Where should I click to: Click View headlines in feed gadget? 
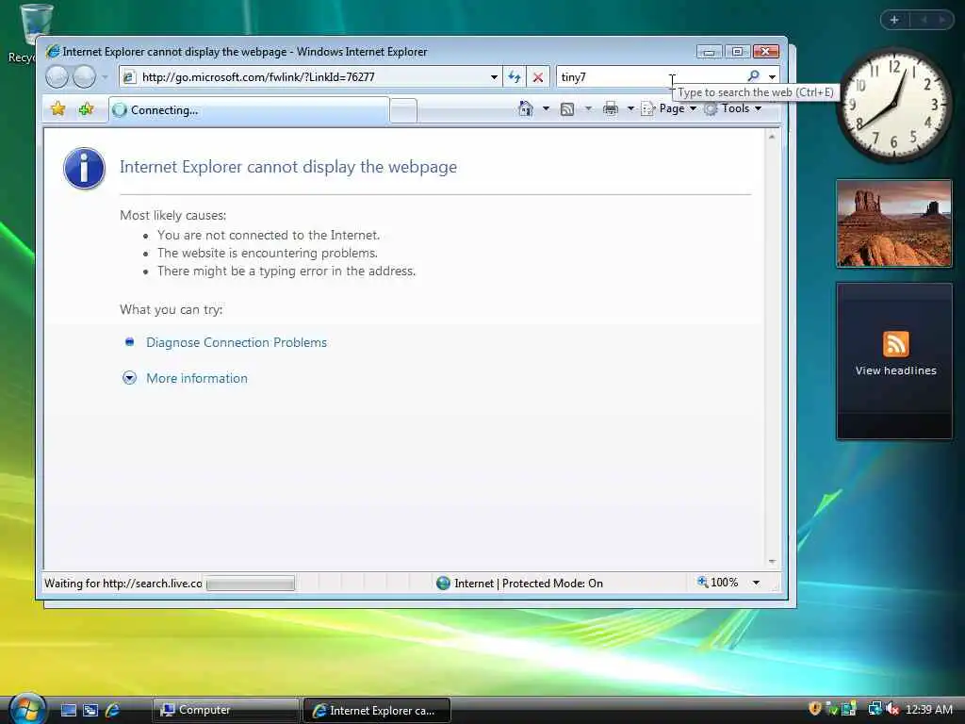pyautogui.click(x=895, y=370)
